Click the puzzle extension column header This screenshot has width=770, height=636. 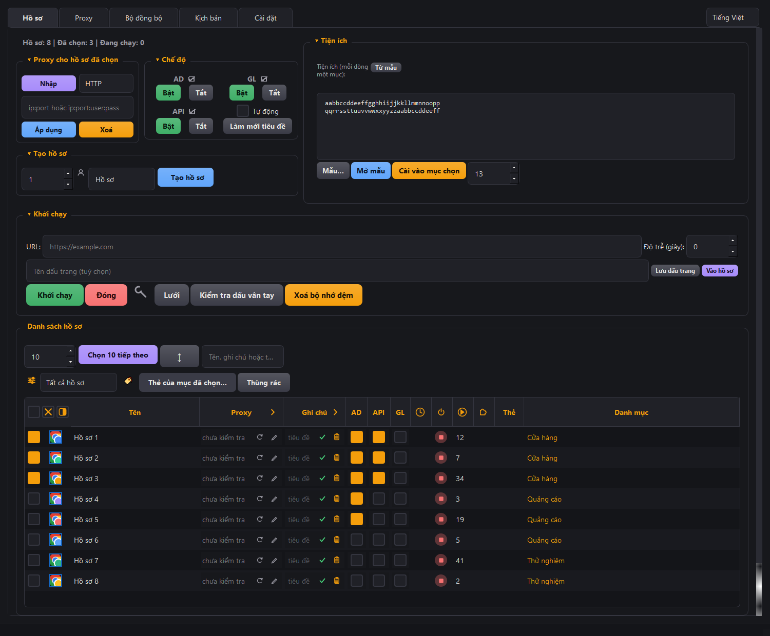pos(483,412)
